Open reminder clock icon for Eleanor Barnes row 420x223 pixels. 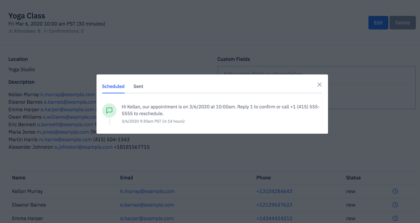pyautogui.click(x=395, y=205)
